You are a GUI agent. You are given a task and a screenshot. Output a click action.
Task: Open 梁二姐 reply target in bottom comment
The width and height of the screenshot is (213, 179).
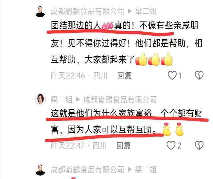tap(146, 170)
